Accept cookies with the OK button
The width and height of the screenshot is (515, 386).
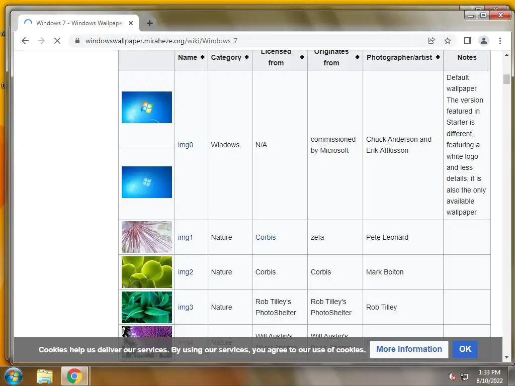pos(465,349)
